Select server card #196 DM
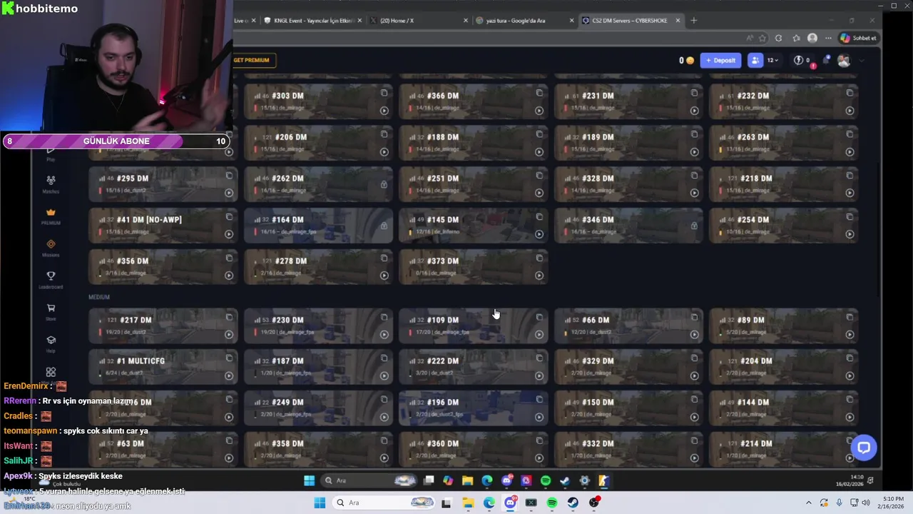913x514 pixels. coord(474,408)
